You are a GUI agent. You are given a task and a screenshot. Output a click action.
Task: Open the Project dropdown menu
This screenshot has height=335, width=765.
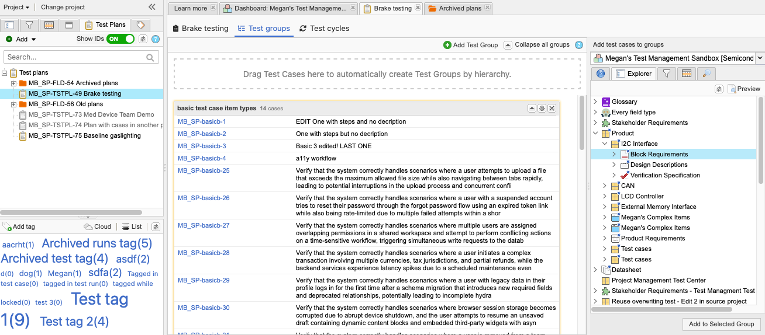point(16,7)
